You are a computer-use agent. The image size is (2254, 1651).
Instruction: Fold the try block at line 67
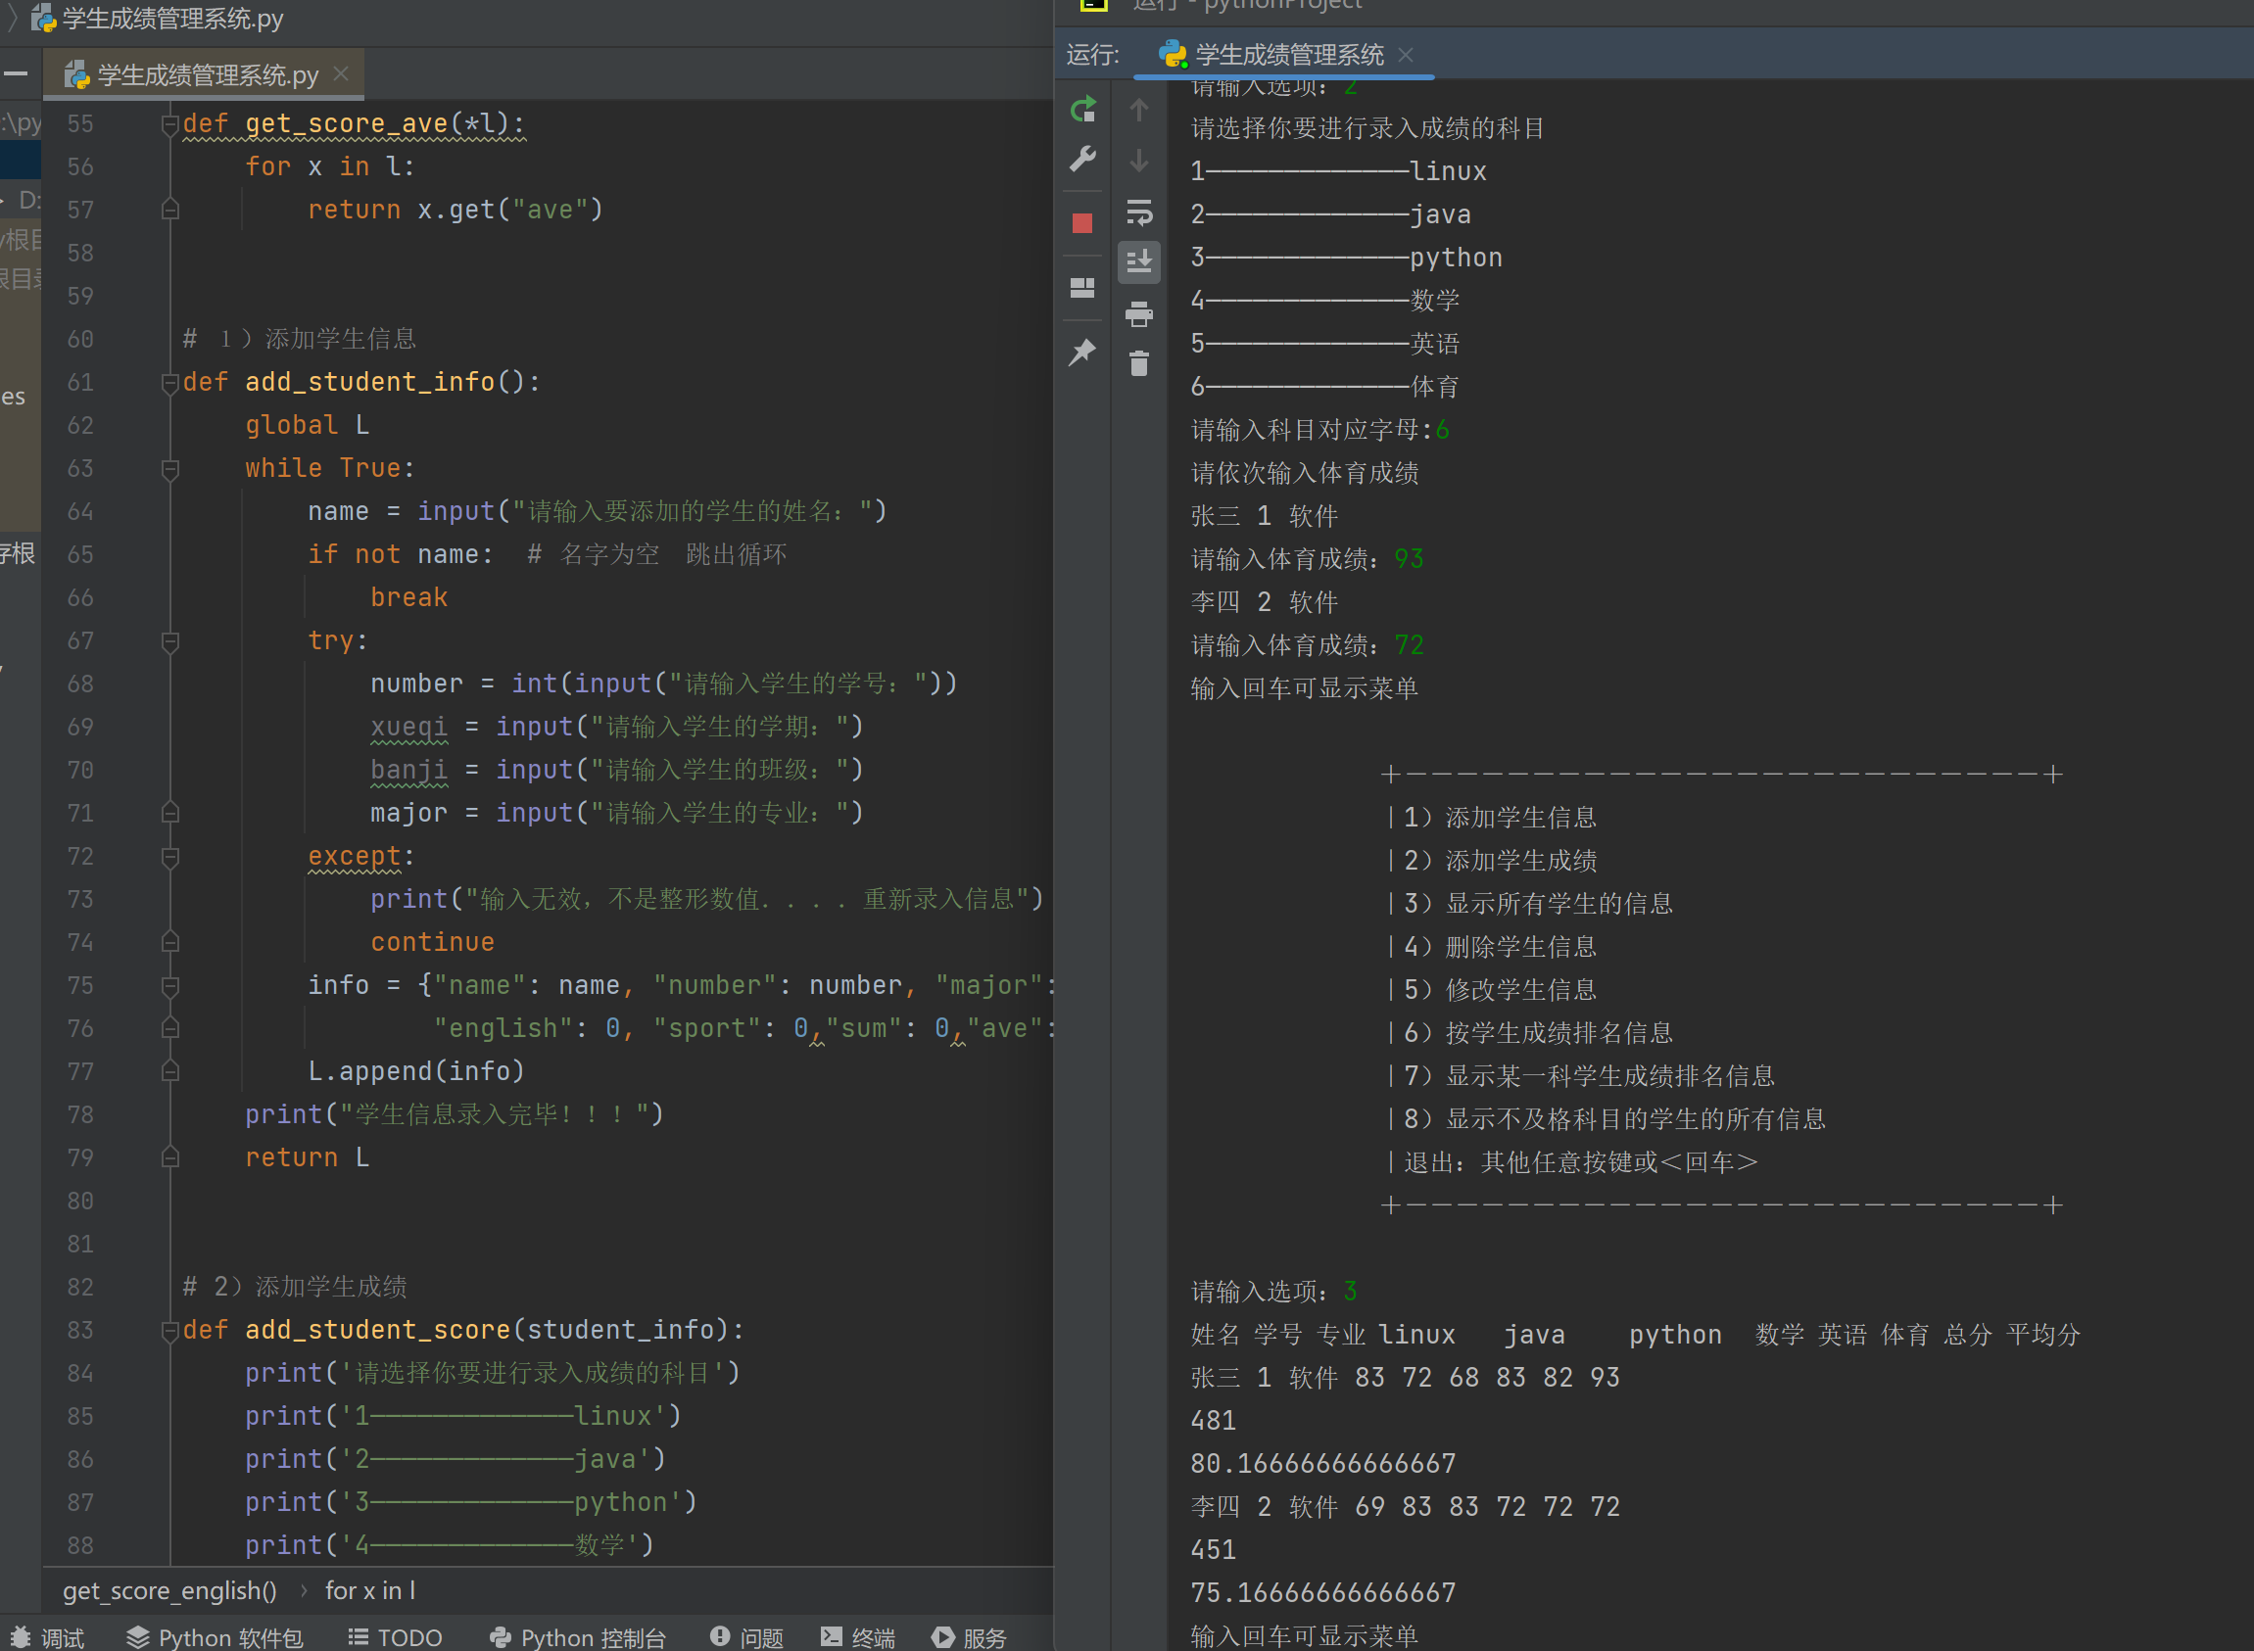coord(169,641)
